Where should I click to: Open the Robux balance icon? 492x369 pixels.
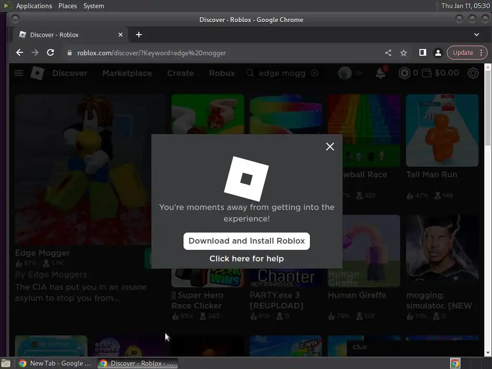(x=404, y=73)
